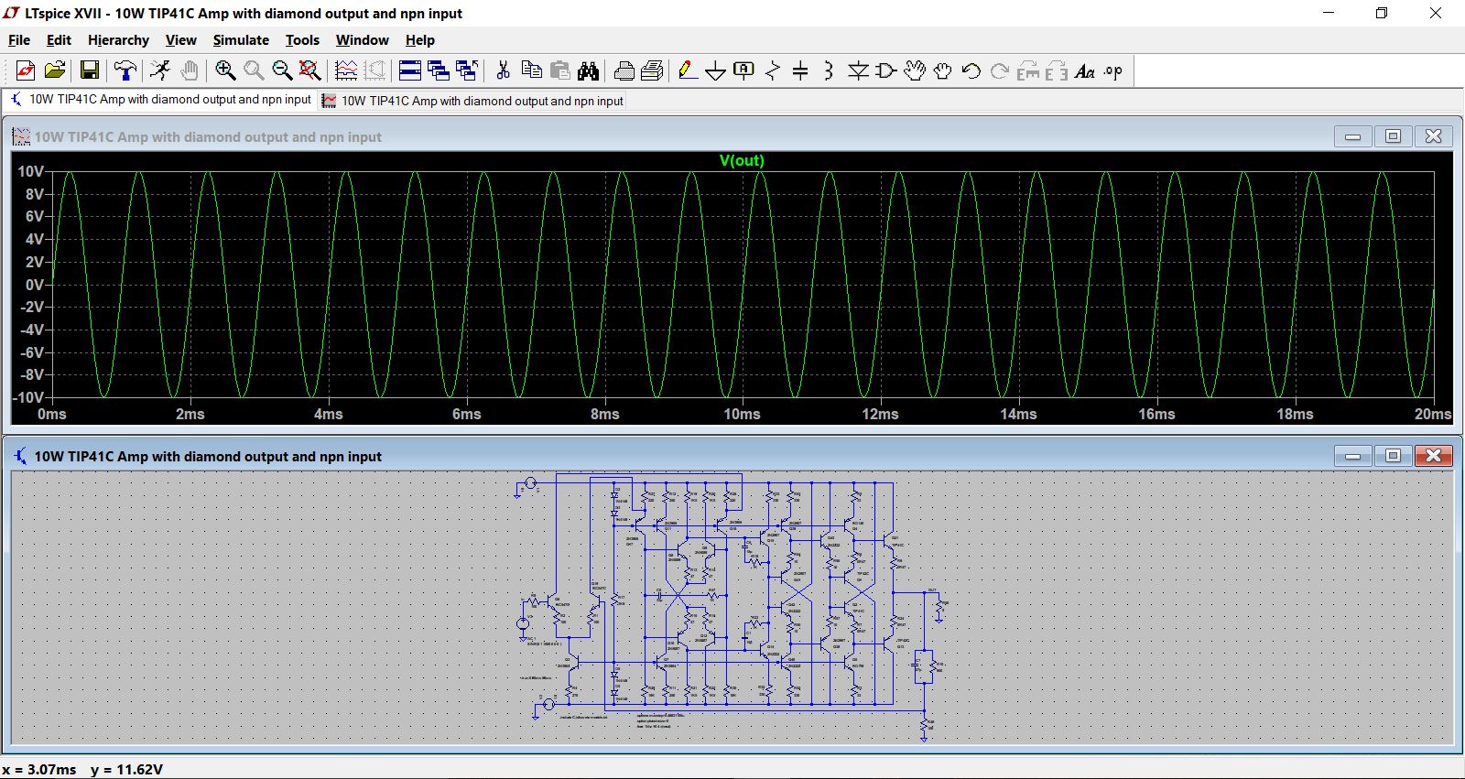The image size is (1465, 779).
Task: Select the Move open hand tool
Action: [915, 70]
